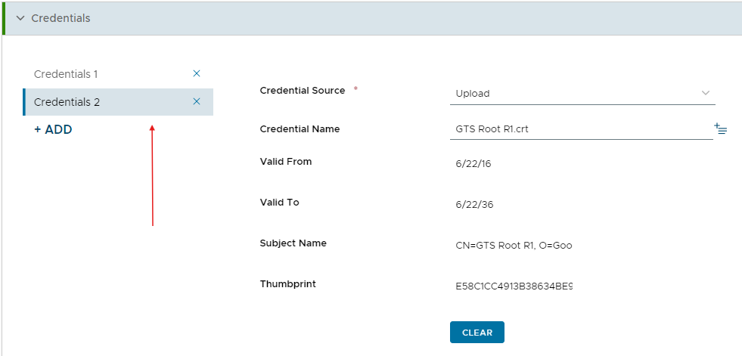Screen dimensions: 742x356
Task: Click the Credential Source dropdown arrow
Action: 706,93
